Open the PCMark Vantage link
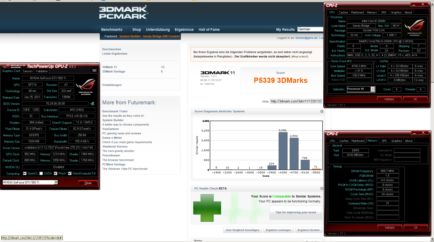The width and height of the screenshot is (434, 242). coord(114,164)
